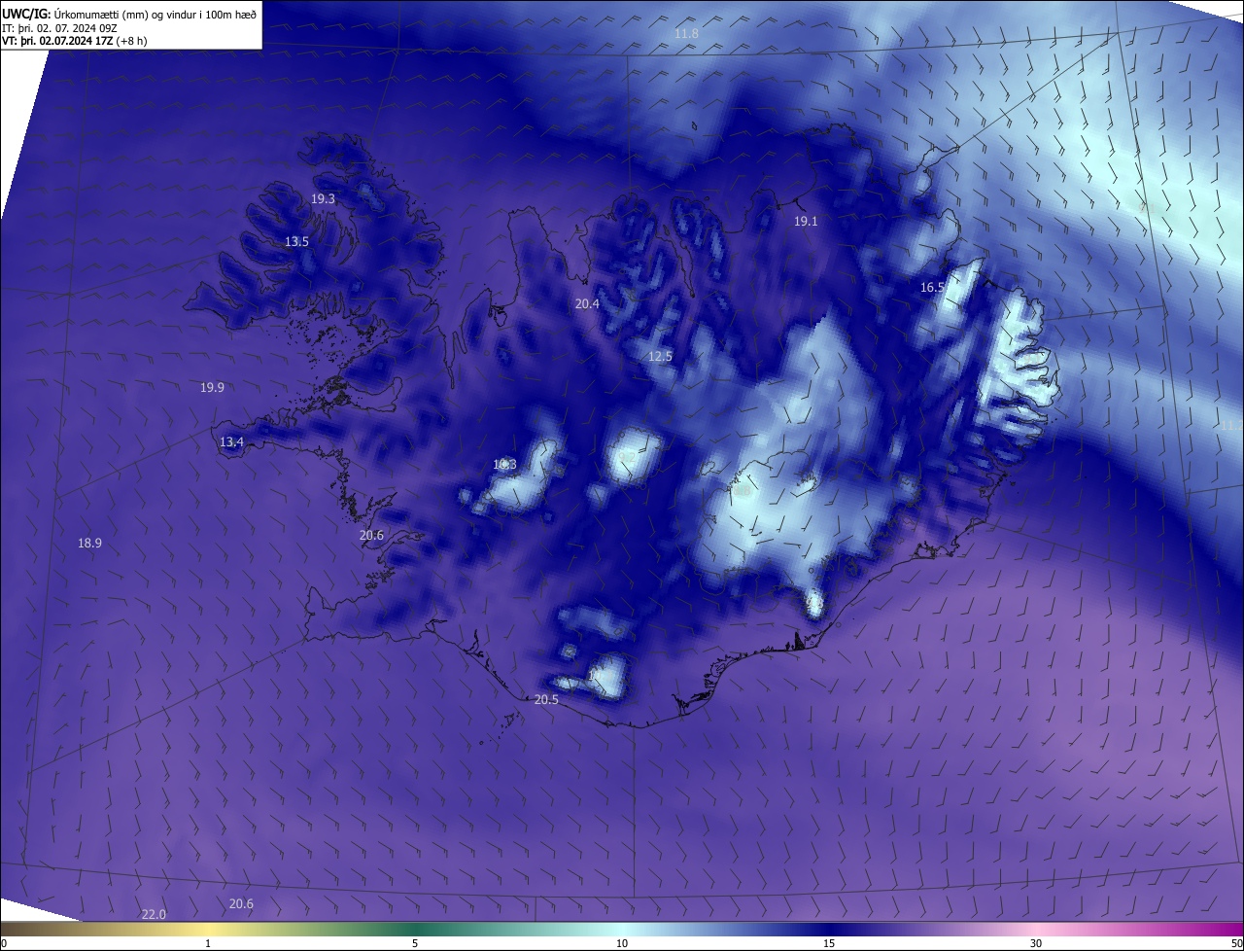The height and width of the screenshot is (951, 1244).
Task: Click the colorbar tick label 1
Action: click(x=208, y=943)
